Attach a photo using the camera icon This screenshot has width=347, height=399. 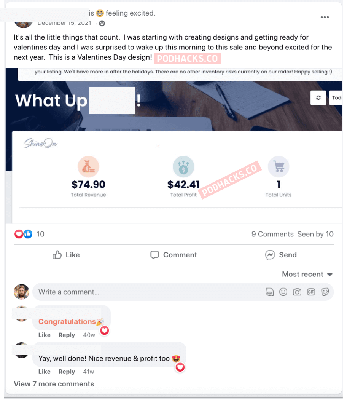(x=297, y=292)
